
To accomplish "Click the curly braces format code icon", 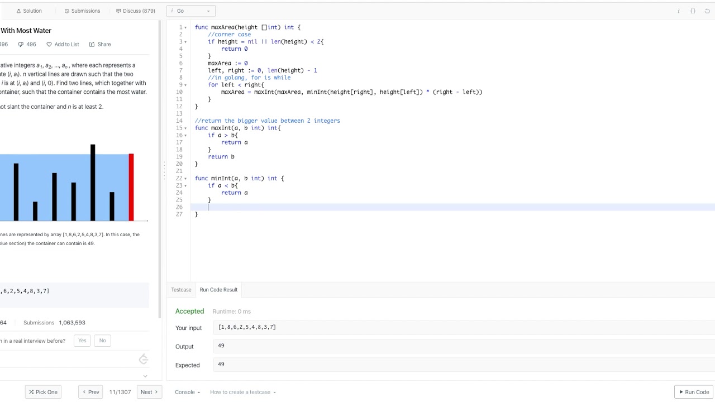I will pos(693,11).
